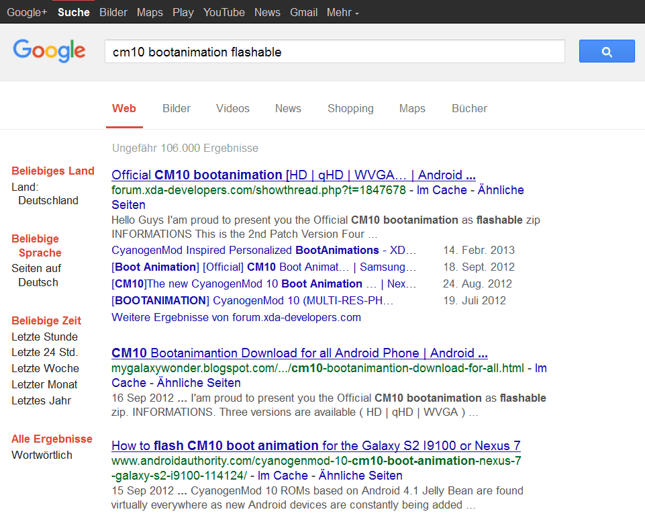Open News in the black top bar
This screenshot has height=526, width=645.
(267, 12)
